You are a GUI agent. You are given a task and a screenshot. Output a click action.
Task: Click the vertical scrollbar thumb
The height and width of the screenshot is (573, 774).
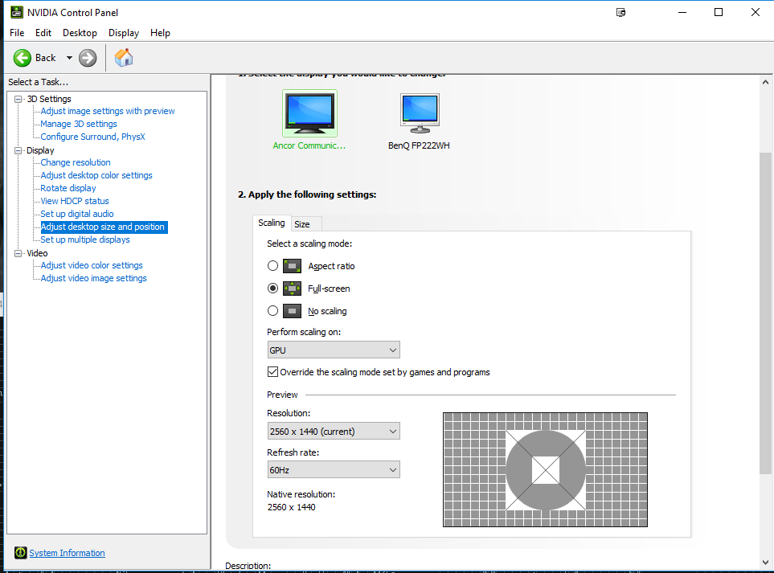tap(765, 313)
